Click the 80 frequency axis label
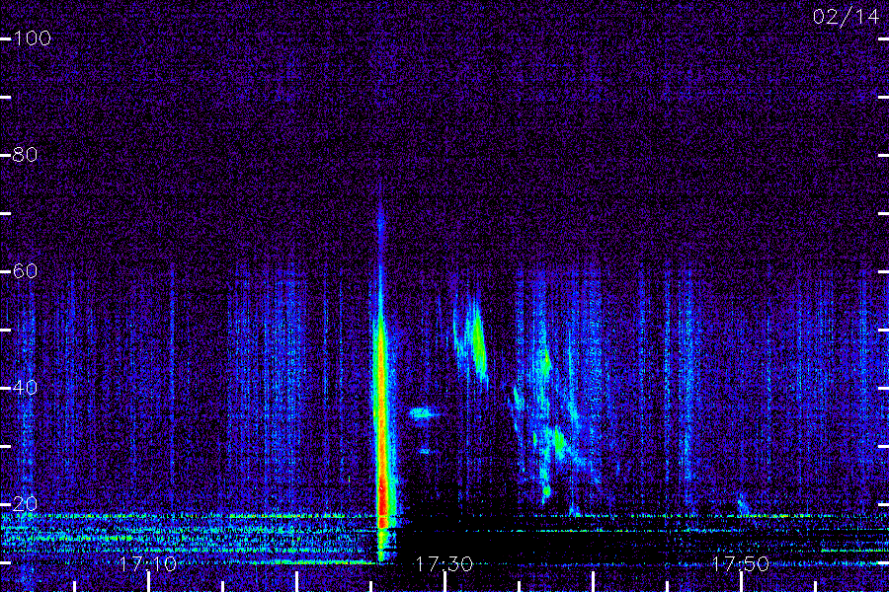This screenshot has width=889, height=592. (25, 155)
